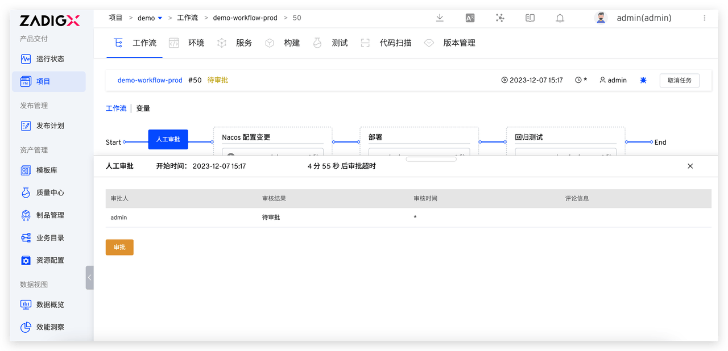
Task: Close the 人工审批 detail panel
Action: [x=690, y=166]
